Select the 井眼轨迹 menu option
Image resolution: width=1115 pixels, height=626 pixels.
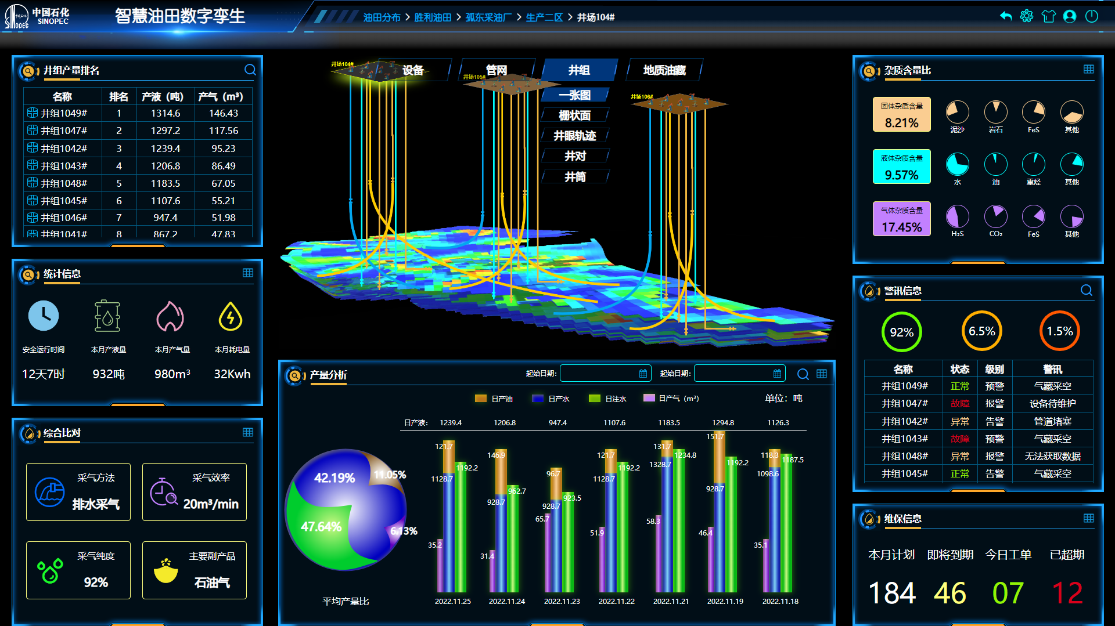click(x=574, y=136)
